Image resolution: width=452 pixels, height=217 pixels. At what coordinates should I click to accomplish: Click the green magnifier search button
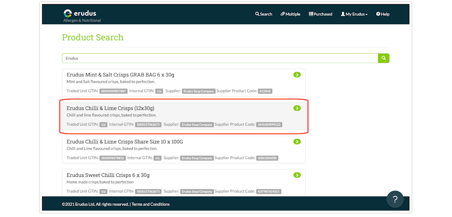(384, 58)
